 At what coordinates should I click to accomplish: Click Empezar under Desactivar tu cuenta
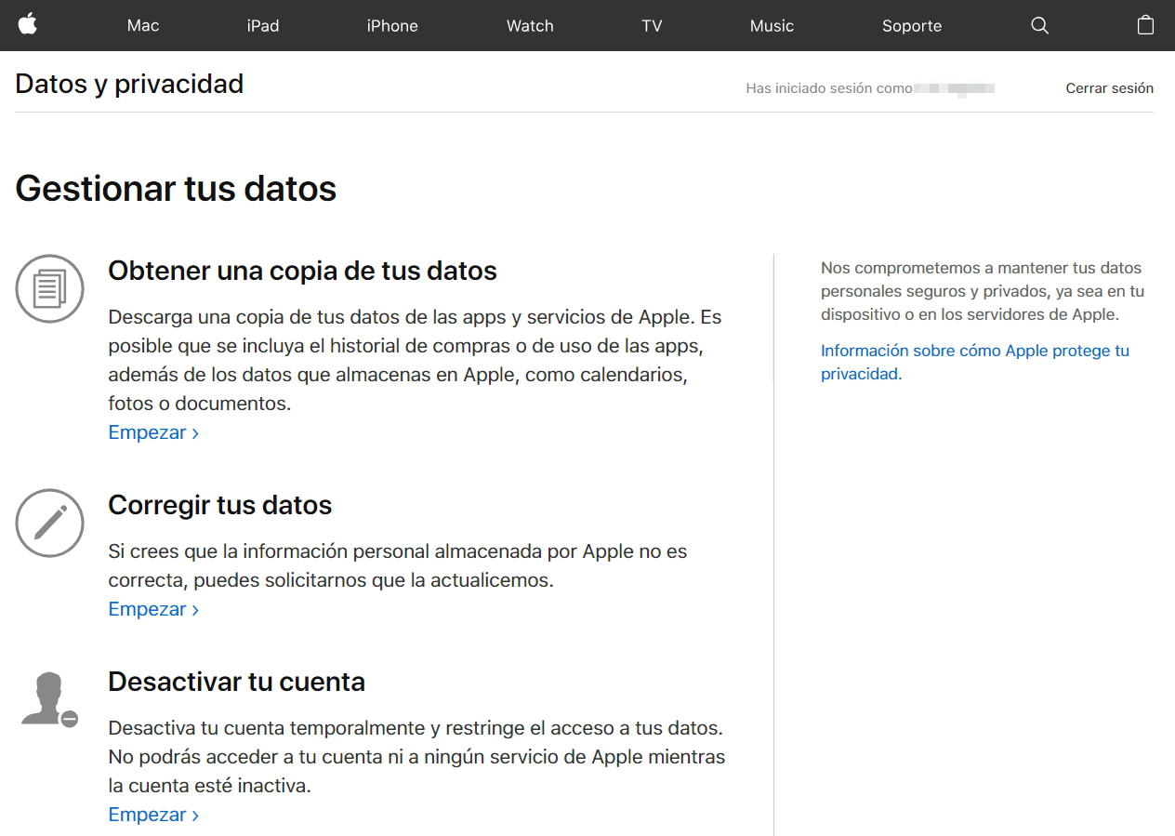pyautogui.click(x=153, y=815)
